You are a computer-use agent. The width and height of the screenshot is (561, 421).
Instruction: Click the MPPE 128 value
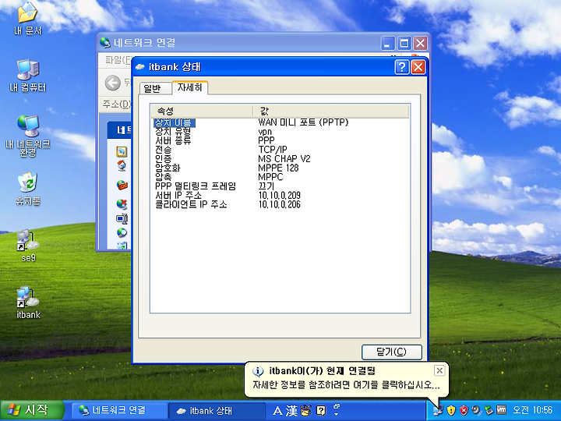coord(278,168)
